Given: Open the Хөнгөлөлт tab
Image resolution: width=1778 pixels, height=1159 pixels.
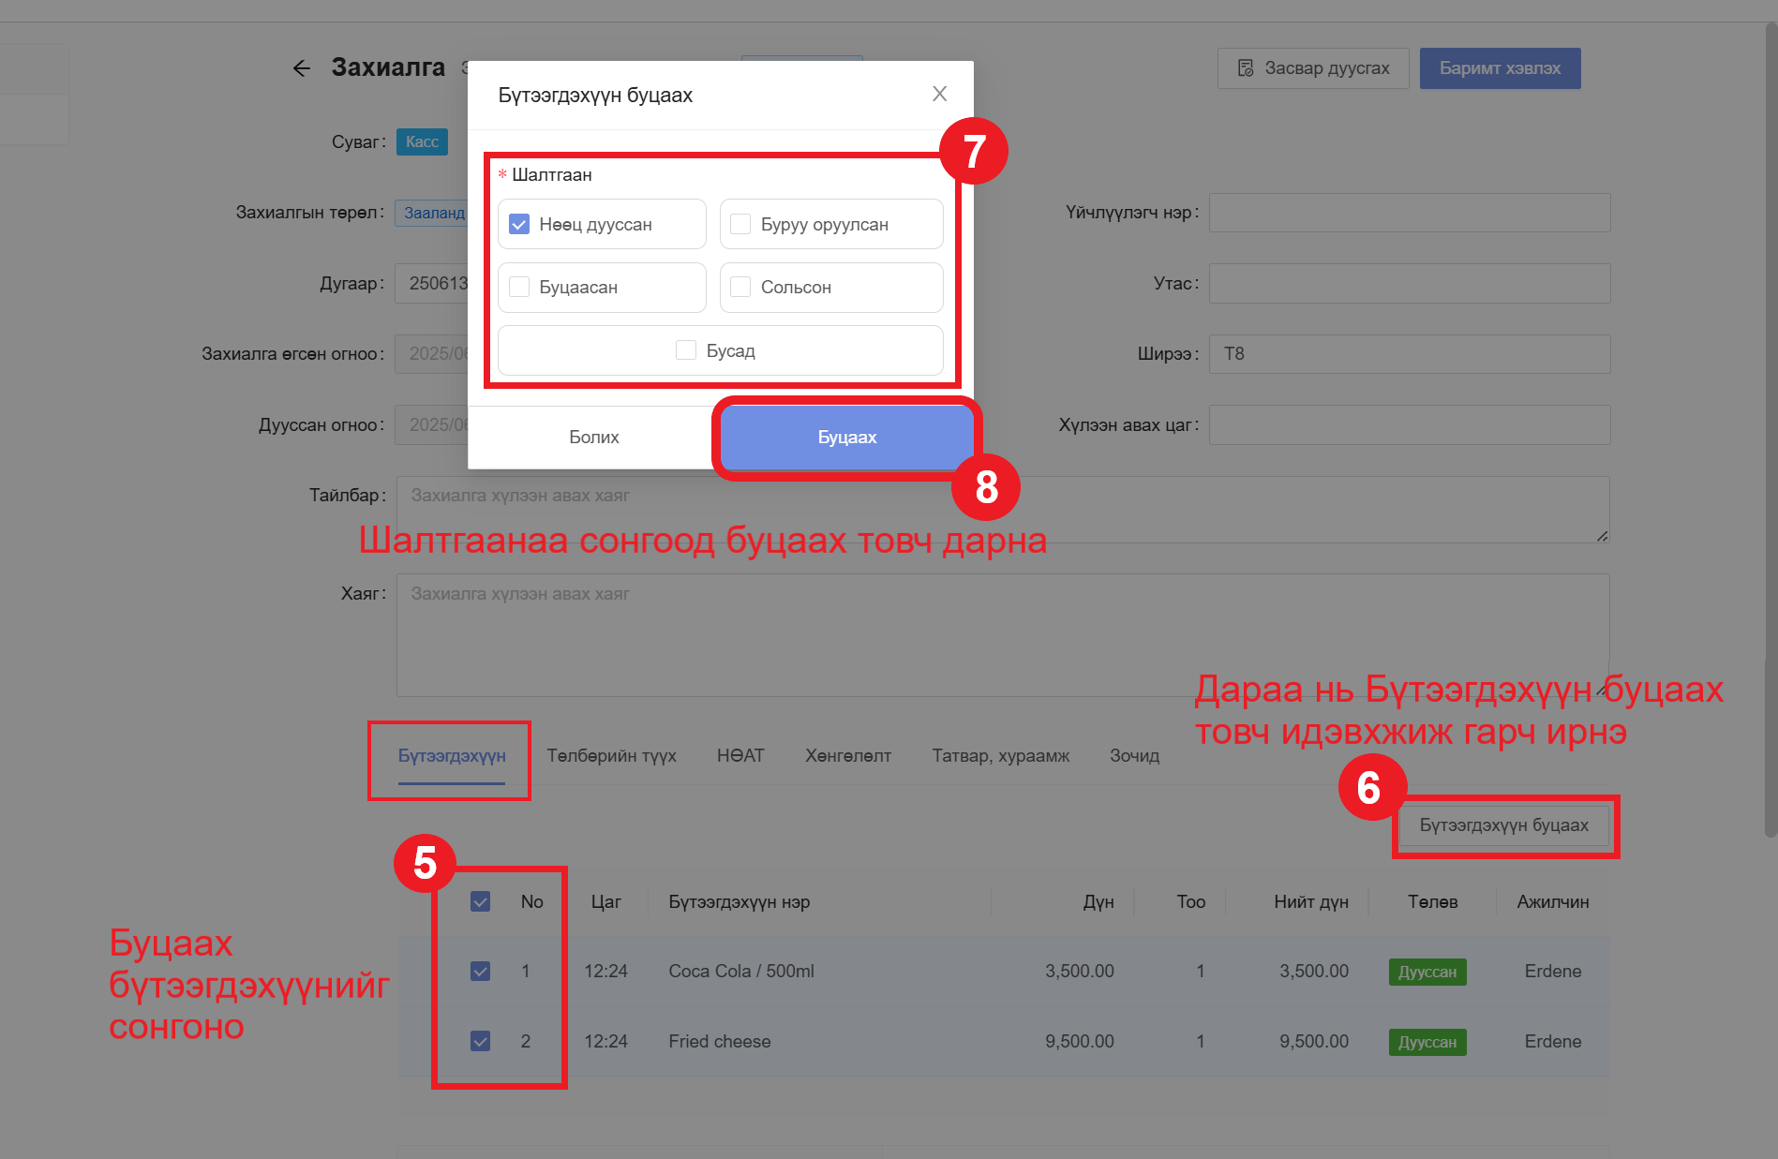Looking at the screenshot, I should 848,756.
